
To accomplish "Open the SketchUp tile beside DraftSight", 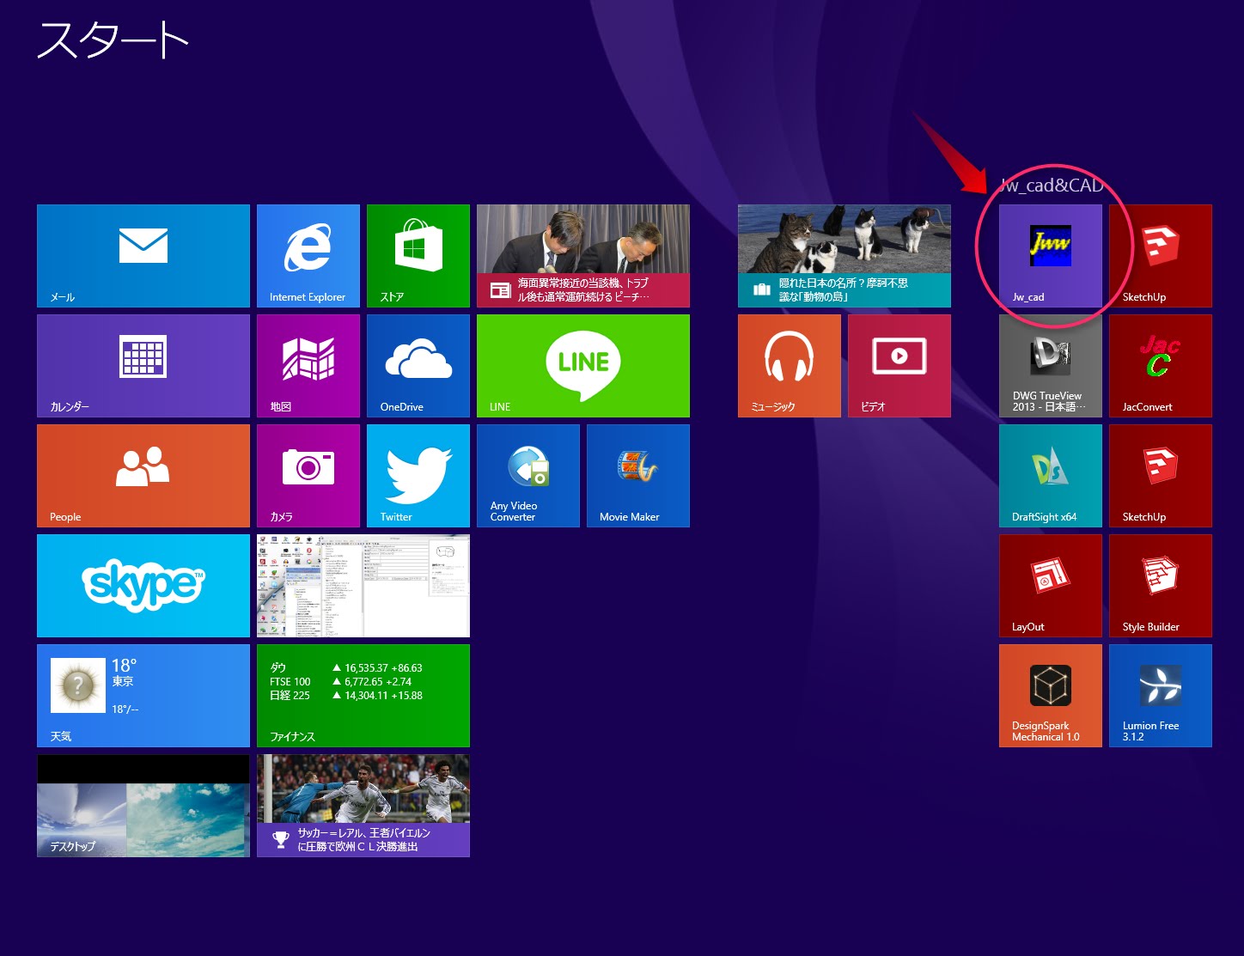I will 1161,476.
